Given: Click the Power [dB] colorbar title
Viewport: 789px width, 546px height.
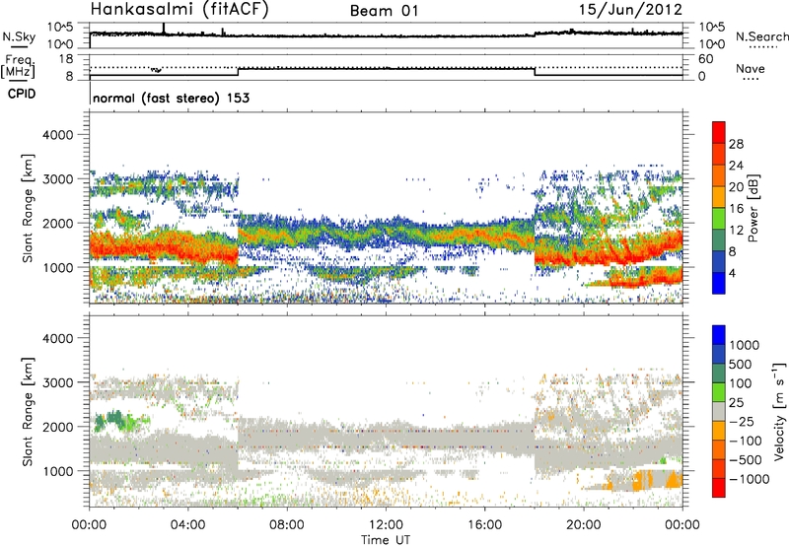Looking at the screenshot, I should pyautogui.click(x=753, y=208).
